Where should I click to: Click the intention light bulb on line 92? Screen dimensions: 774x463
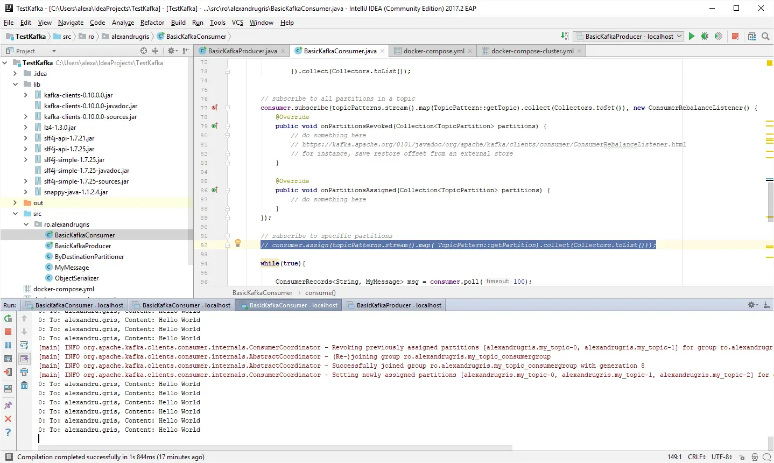pyautogui.click(x=238, y=243)
